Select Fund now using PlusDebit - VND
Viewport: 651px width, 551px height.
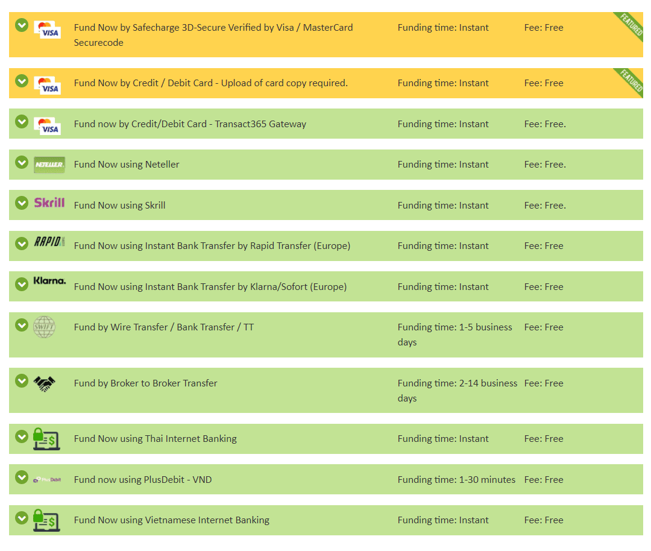pyautogui.click(x=142, y=480)
